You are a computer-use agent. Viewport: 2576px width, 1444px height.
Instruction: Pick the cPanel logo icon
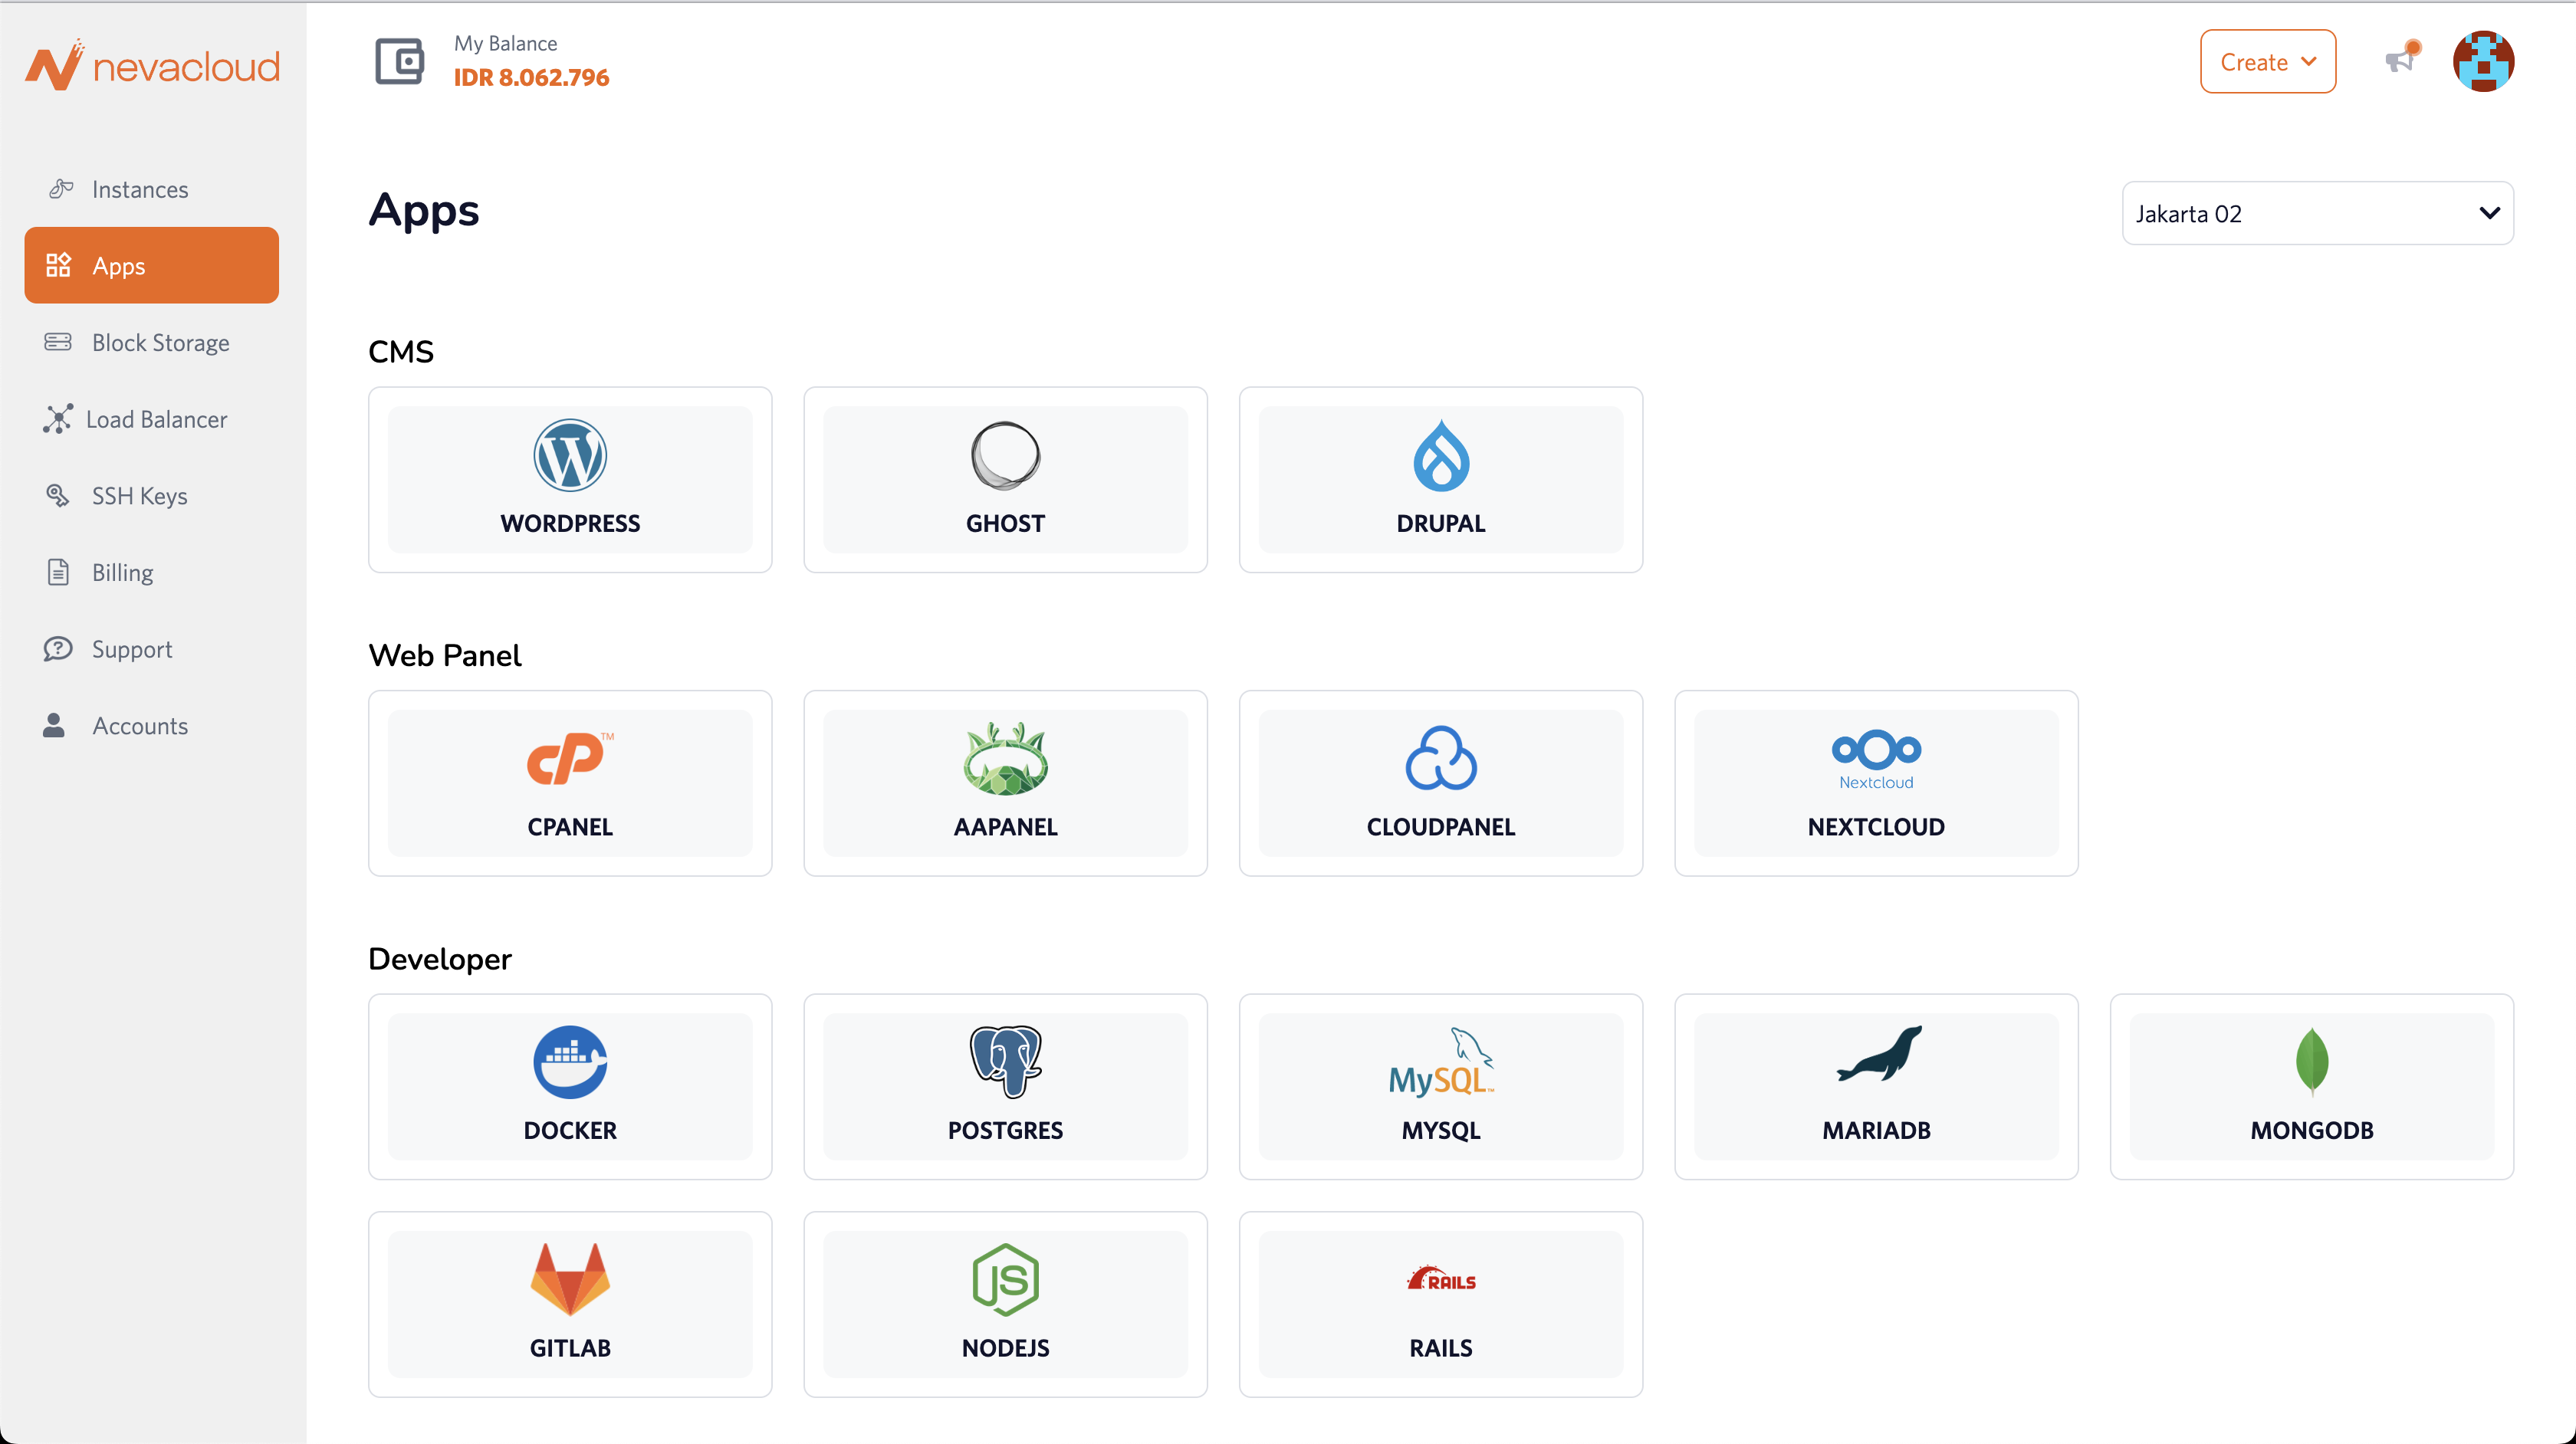pyautogui.click(x=570, y=758)
